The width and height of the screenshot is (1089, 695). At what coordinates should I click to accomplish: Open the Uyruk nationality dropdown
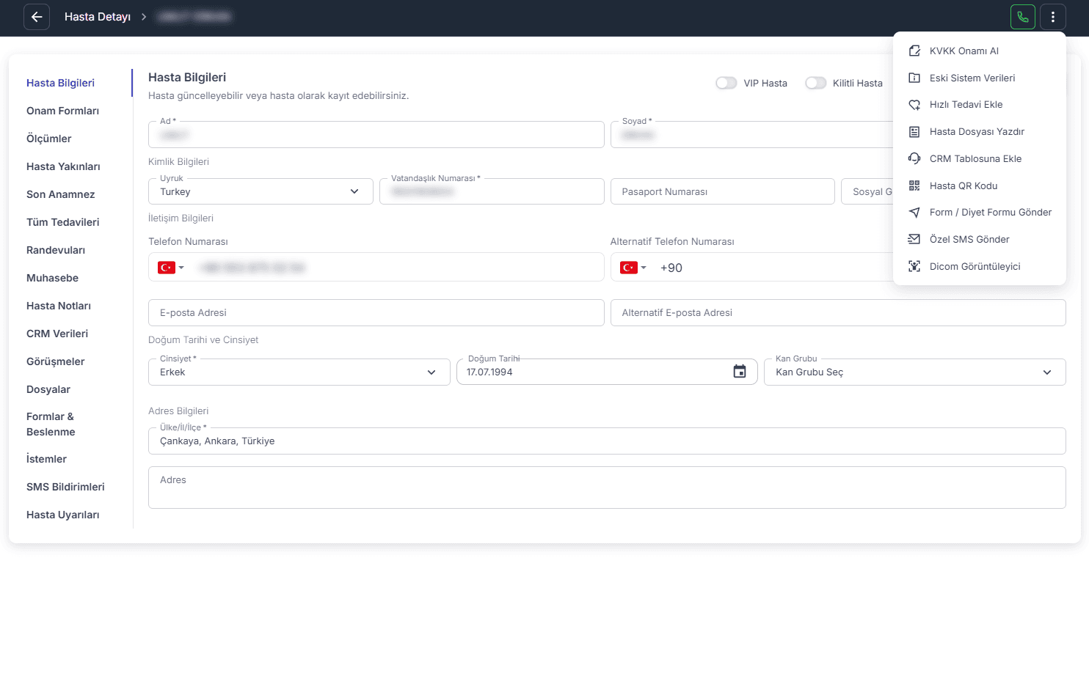pyautogui.click(x=261, y=191)
